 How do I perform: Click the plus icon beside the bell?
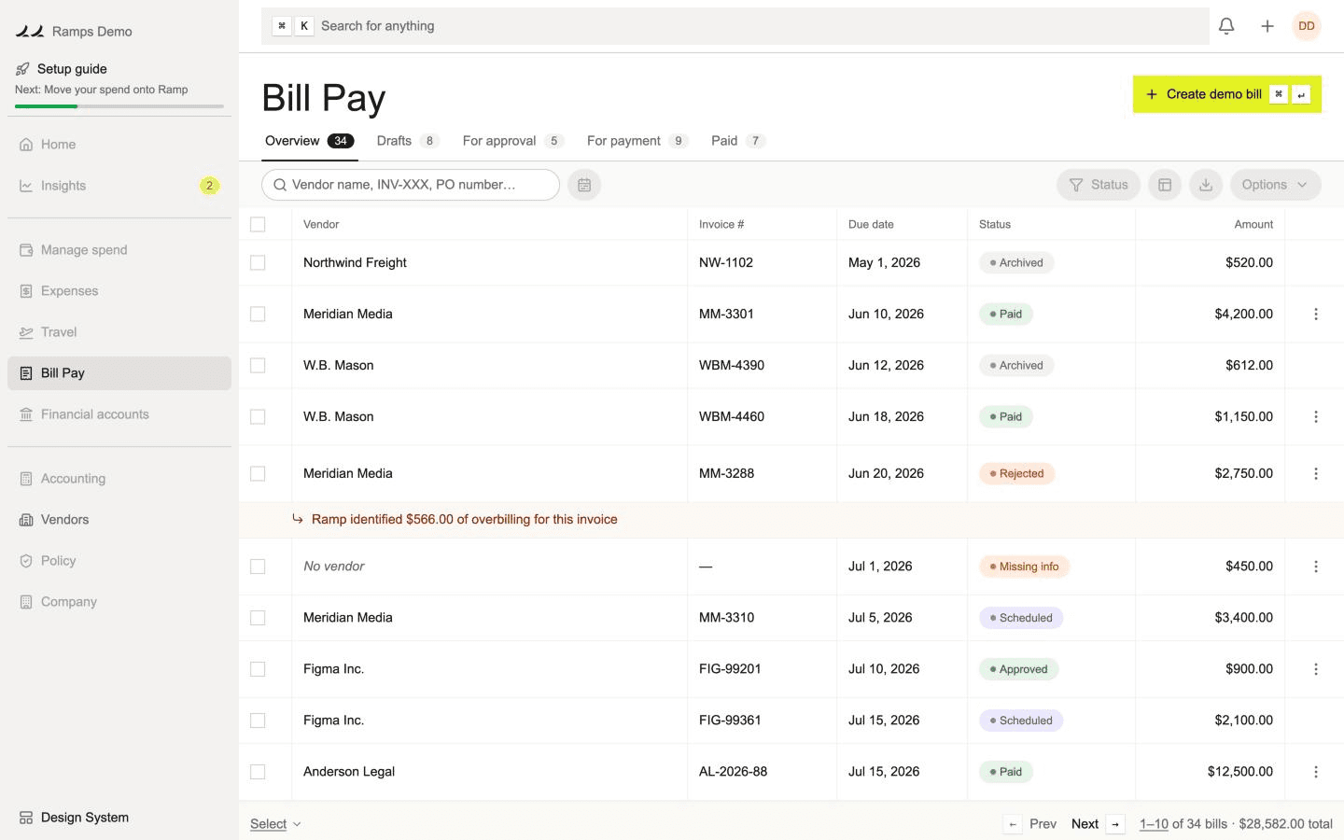pos(1267,26)
